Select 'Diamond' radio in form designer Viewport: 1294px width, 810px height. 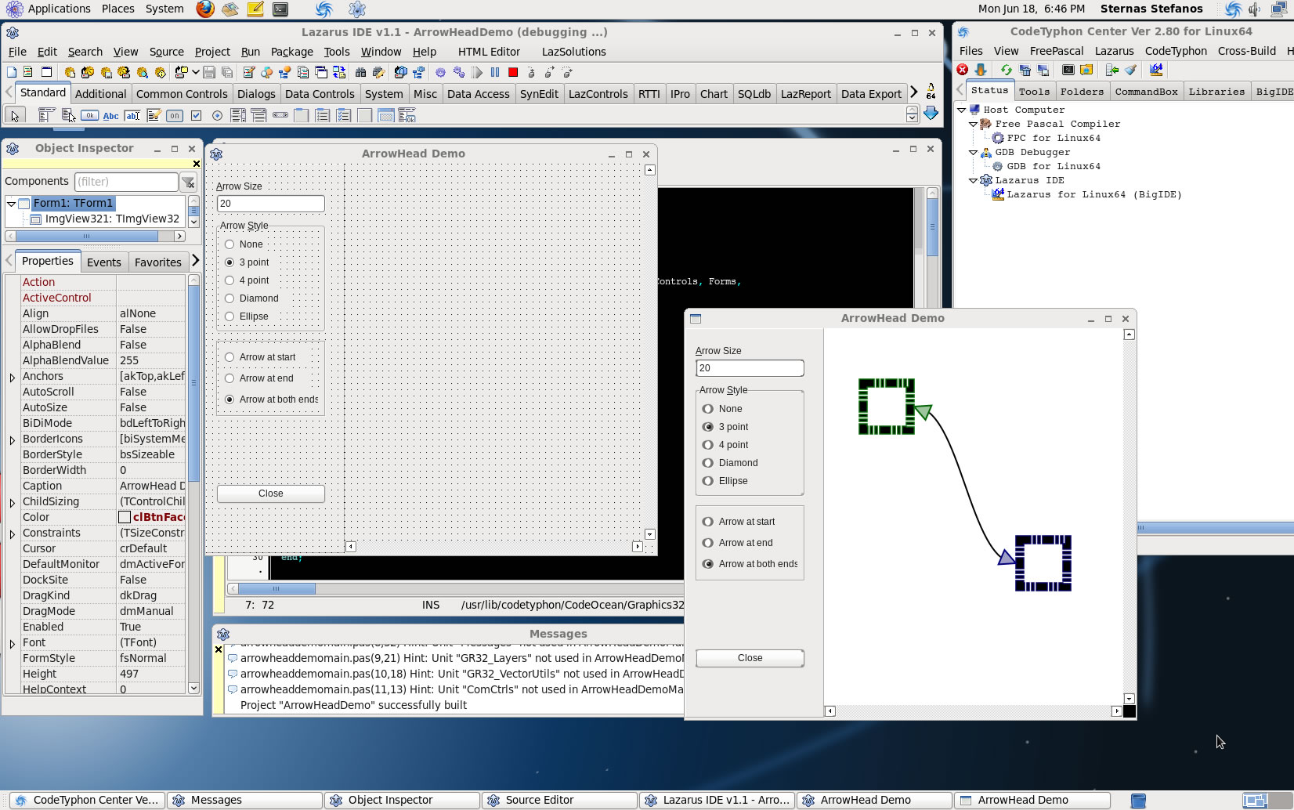(x=230, y=298)
